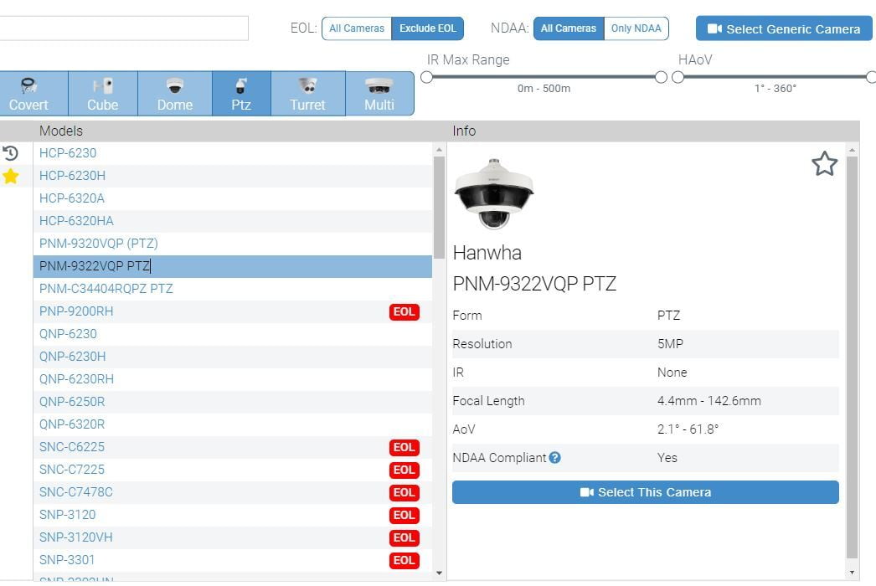Click the camera search input field

tap(123, 28)
